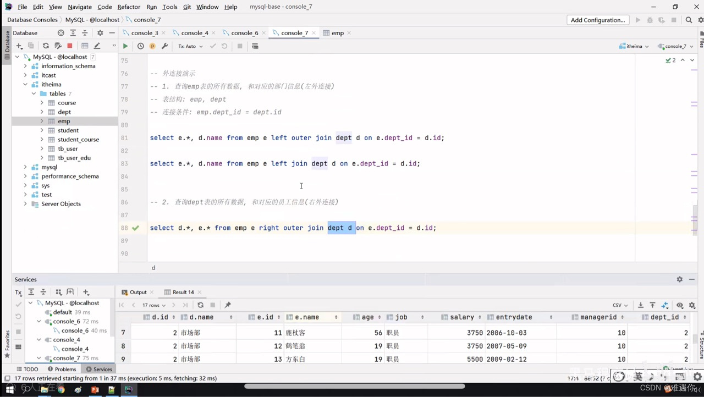The height and width of the screenshot is (397, 704).
Task: Expand the mysql schema node
Action: point(25,167)
